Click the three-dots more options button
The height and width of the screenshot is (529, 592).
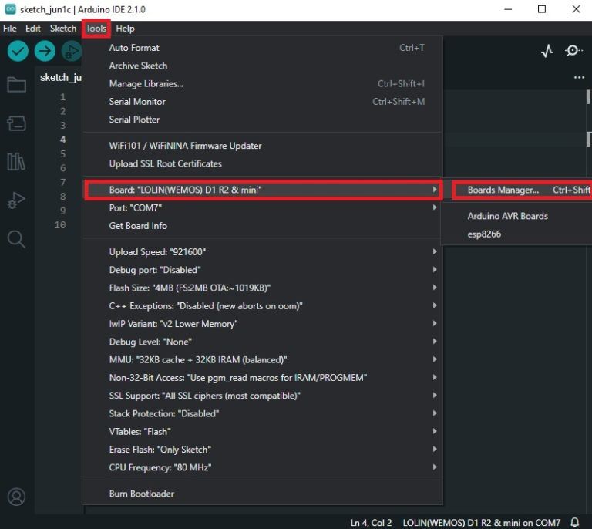click(579, 78)
